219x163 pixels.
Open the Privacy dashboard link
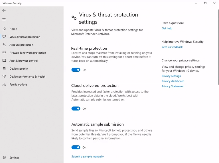(173, 81)
